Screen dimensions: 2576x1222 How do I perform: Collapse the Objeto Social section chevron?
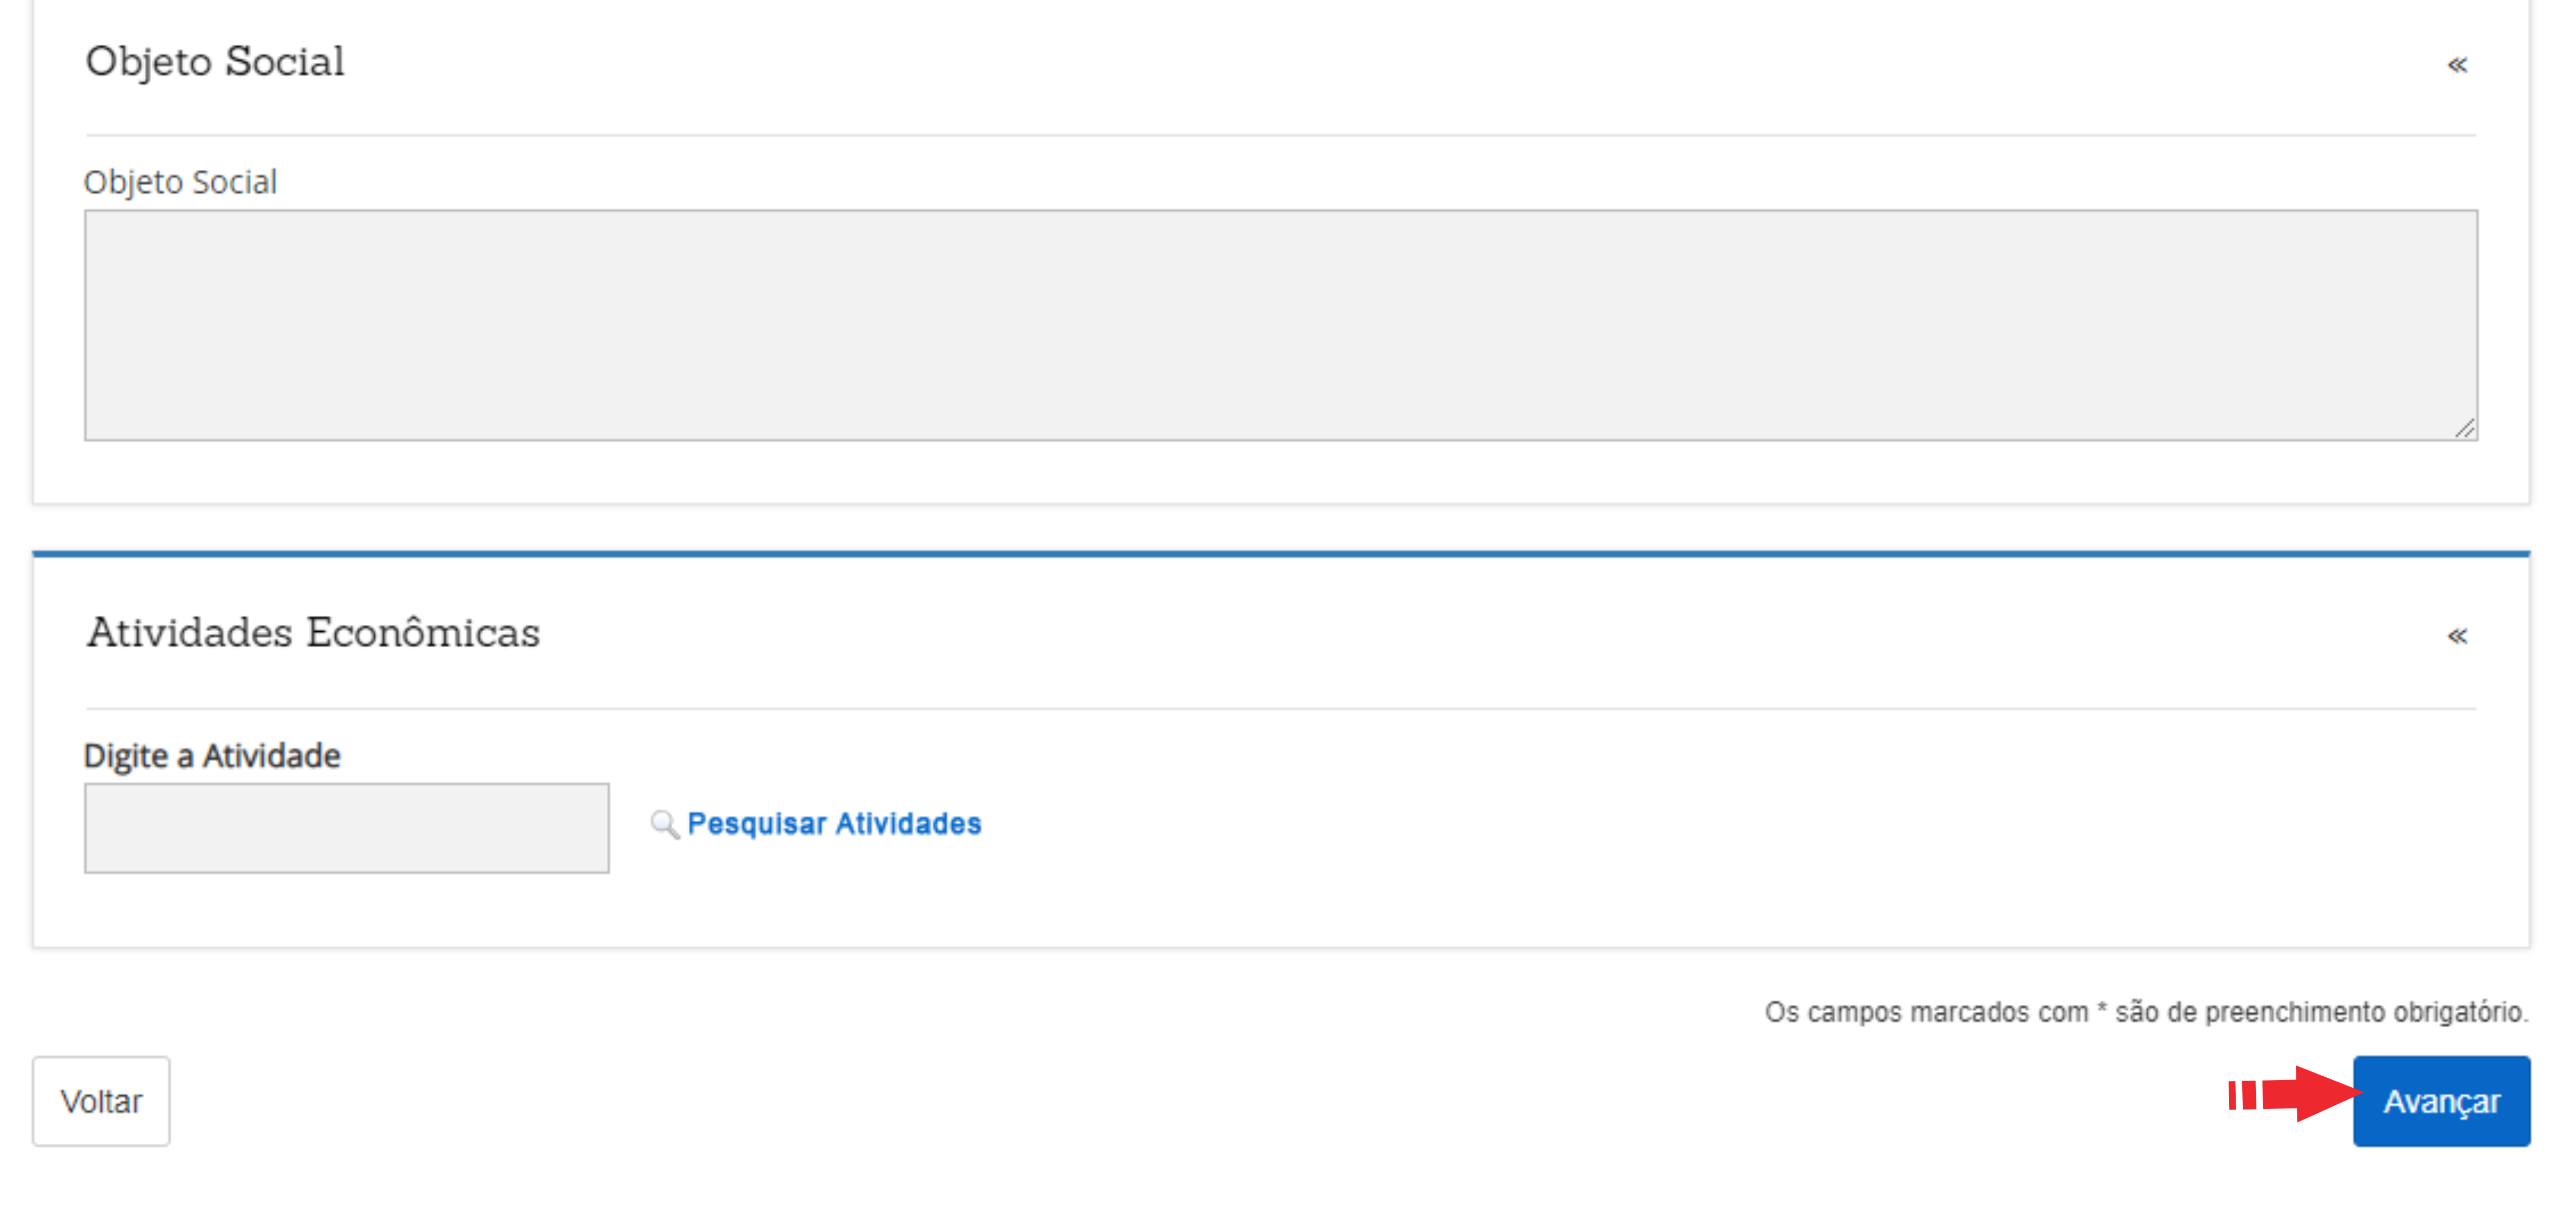point(2456,65)
